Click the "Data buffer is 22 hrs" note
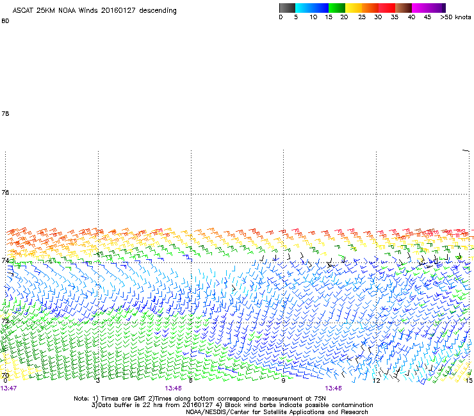This screenshot has height=416, width=474. tap(232, 405)
